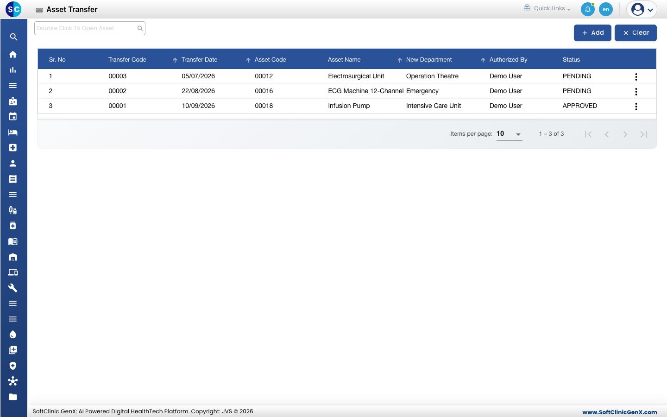This screenshot has width=667, height=417.
Task: Open the calendar icon in the sidebar
Action: 13,117
